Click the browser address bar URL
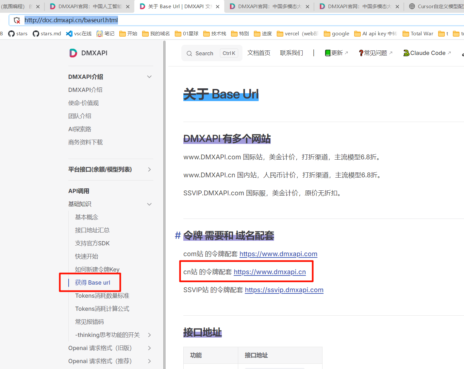The image size is (464, 369). 71,20
